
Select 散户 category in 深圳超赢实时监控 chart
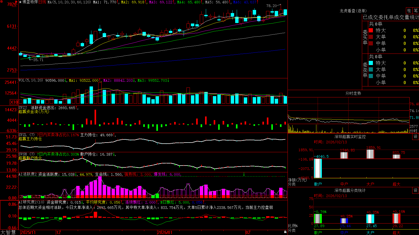coord(318,184)
